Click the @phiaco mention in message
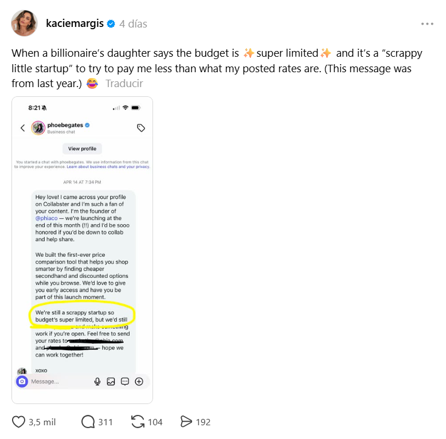This screenshot has width=446, height=439. (46, 218)
